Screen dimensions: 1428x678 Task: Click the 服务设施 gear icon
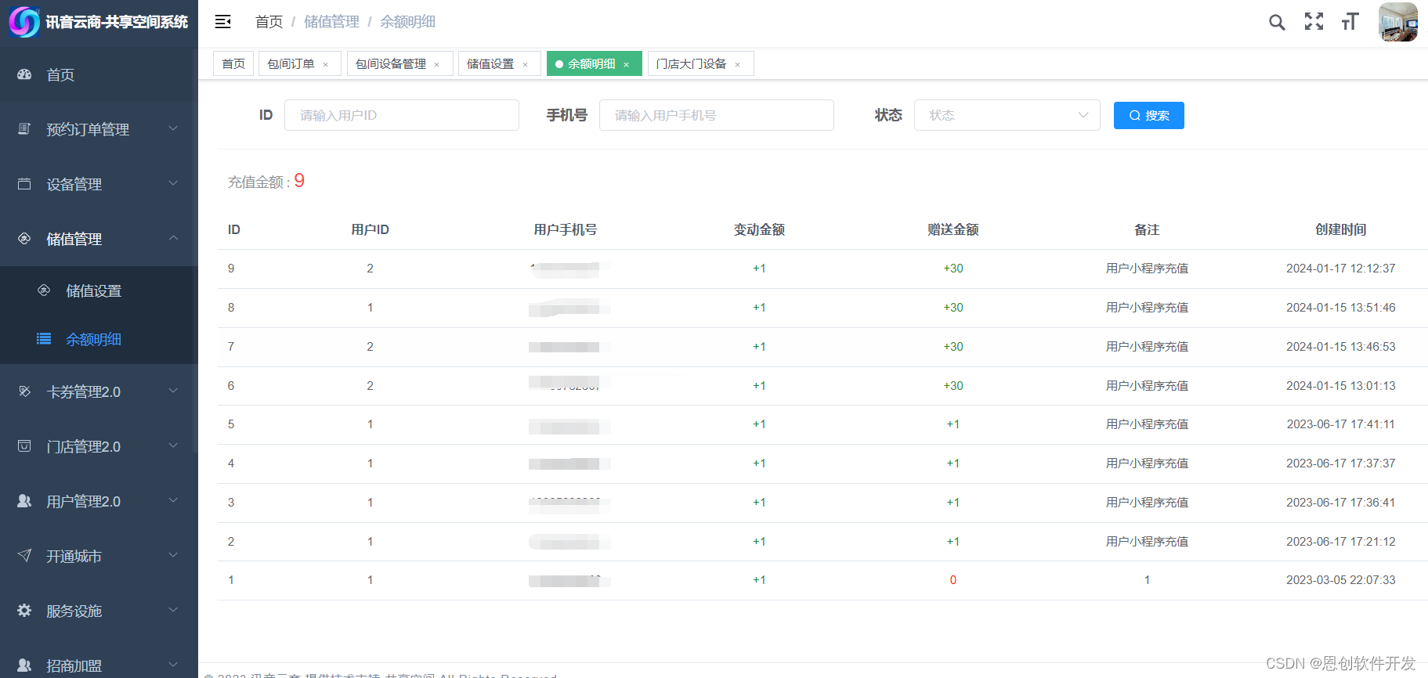pos(24,611)
